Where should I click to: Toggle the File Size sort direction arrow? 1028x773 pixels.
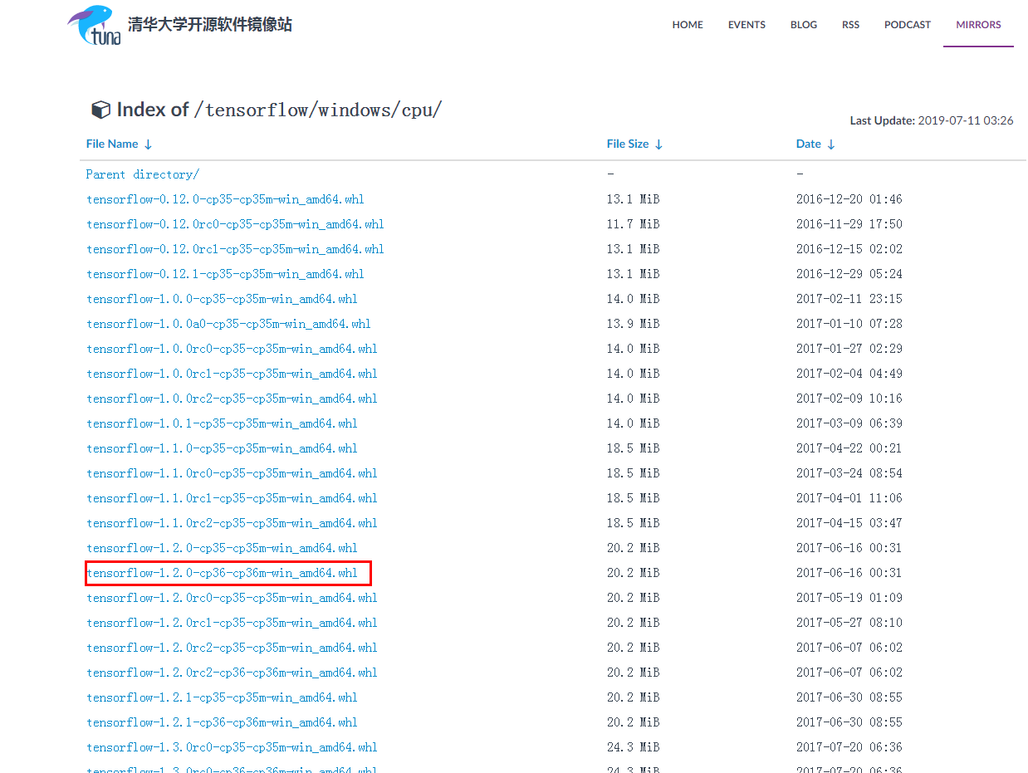coord(659,144)
